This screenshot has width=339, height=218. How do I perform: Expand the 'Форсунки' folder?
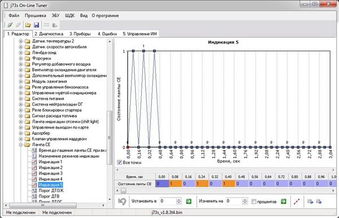(x=21, y=58)
